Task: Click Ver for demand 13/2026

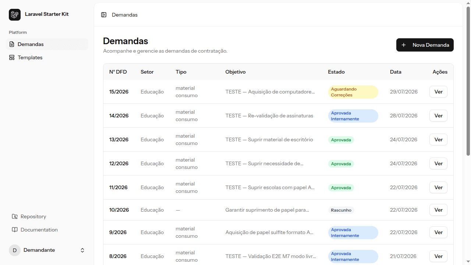Action: 438,139
